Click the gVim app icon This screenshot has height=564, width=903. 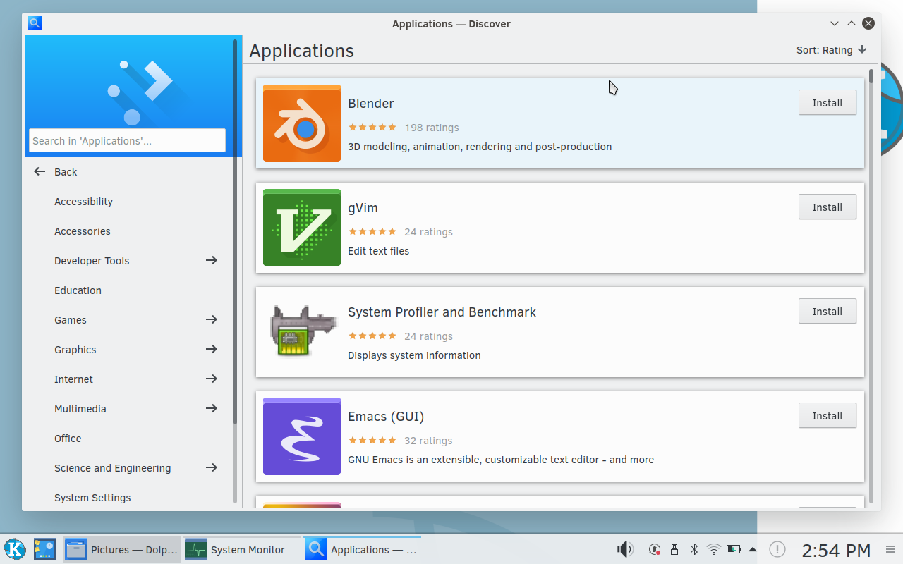[x=302, y=228]
